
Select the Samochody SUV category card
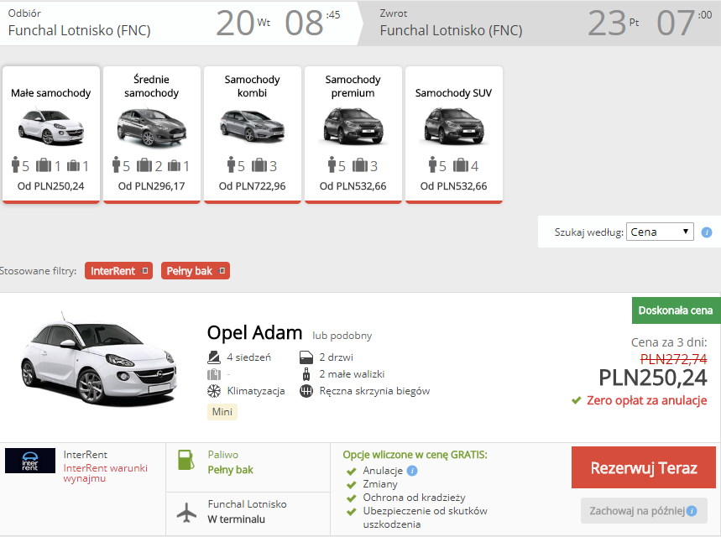pyautogui.click(x=454, y=134)
